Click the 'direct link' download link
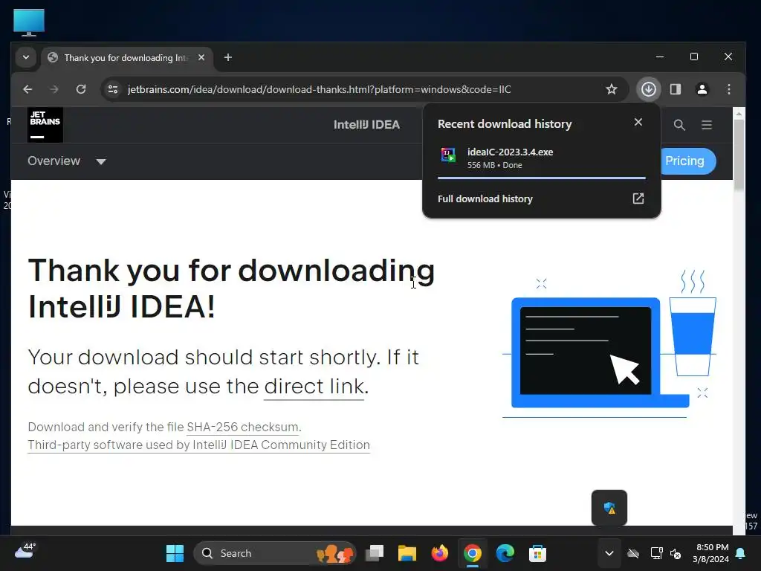Viewport: 761px width, 571px height. pyautogui.click(x=314, y=387)
